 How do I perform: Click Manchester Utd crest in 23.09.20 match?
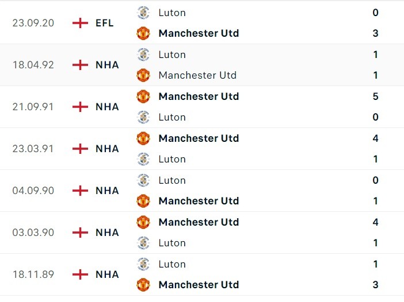click(x=143, y=33)
